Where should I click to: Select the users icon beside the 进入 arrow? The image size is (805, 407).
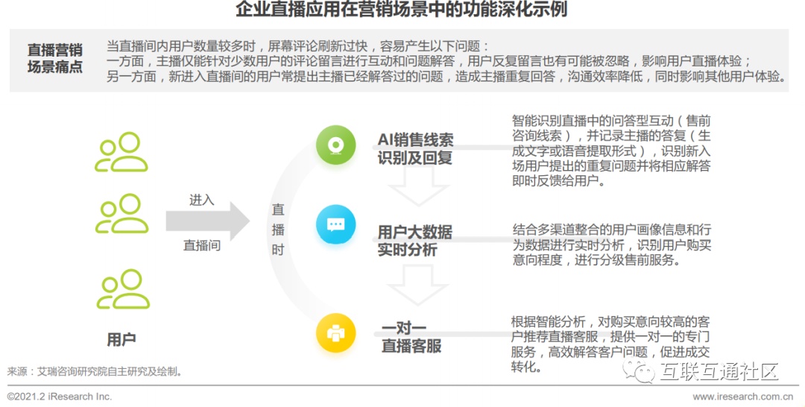point(121,213)
